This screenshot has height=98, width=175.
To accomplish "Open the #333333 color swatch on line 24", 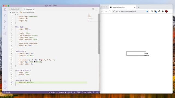I will tap(34, 62).
